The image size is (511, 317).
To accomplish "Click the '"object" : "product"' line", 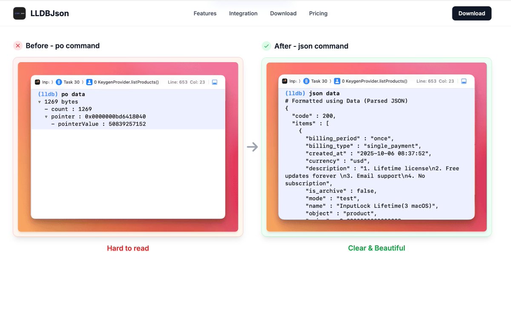I will coord(341,213).
